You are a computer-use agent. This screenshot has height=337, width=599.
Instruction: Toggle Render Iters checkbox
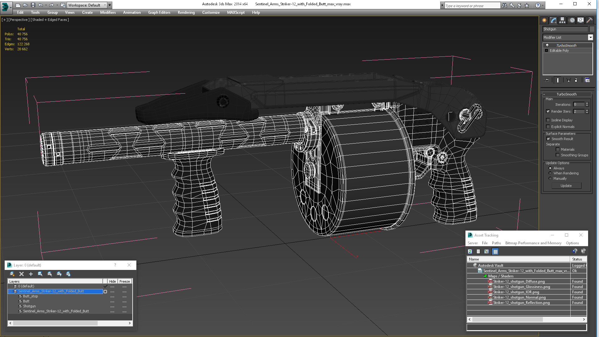548,111
